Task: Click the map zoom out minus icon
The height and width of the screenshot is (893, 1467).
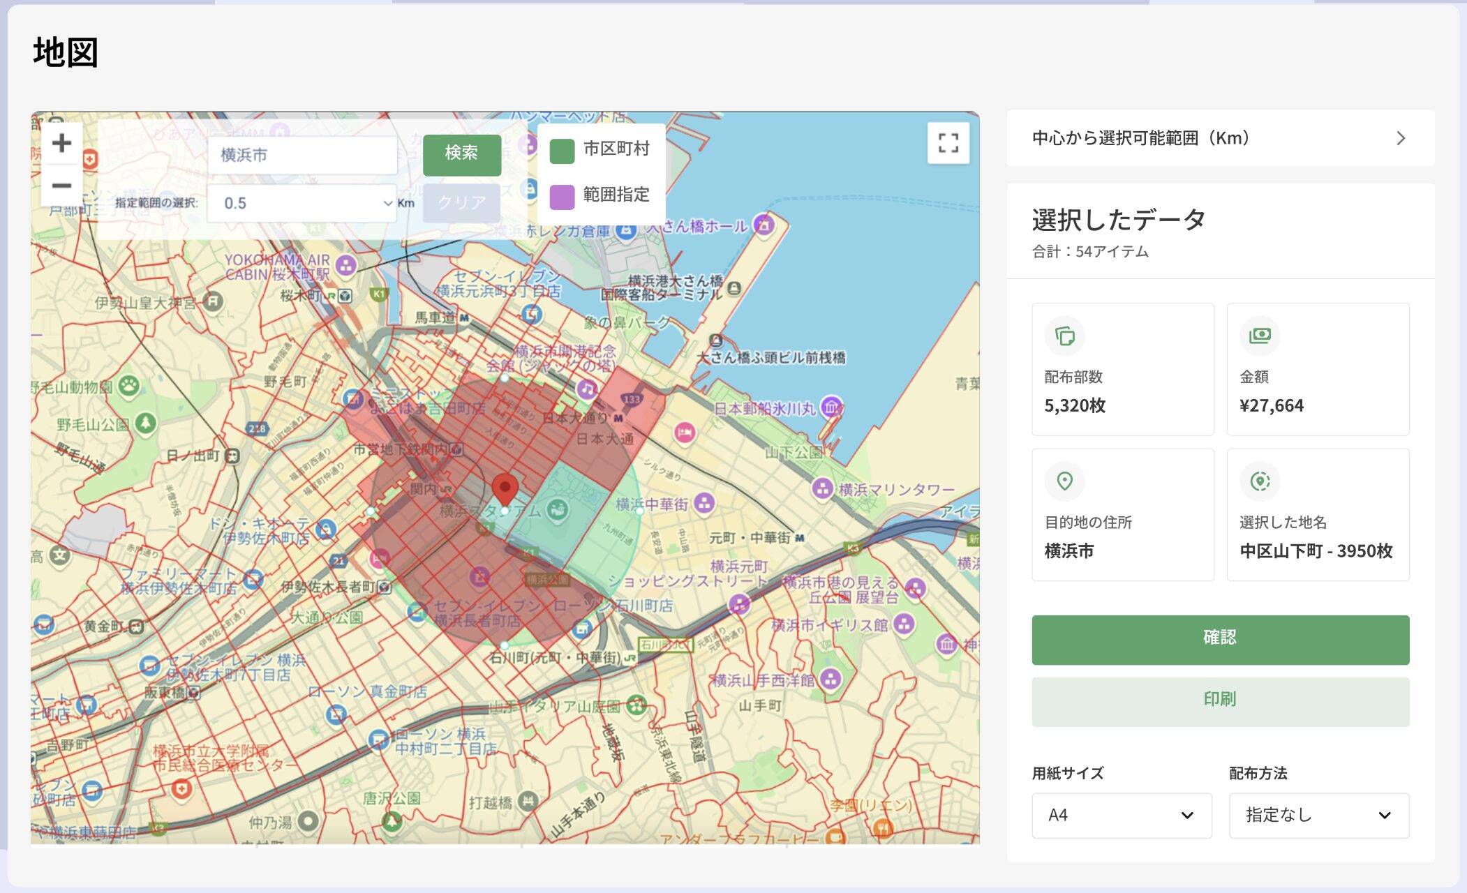Action: pyautogui.click(x=61, y=186)
